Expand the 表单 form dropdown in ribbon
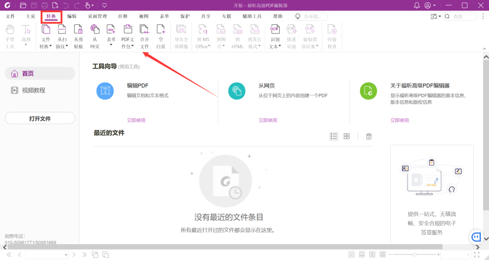The width and height of the screenshot is (489, 260). 111,45
